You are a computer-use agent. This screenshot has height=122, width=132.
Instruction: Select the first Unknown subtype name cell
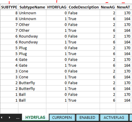[x=32, y=13]
